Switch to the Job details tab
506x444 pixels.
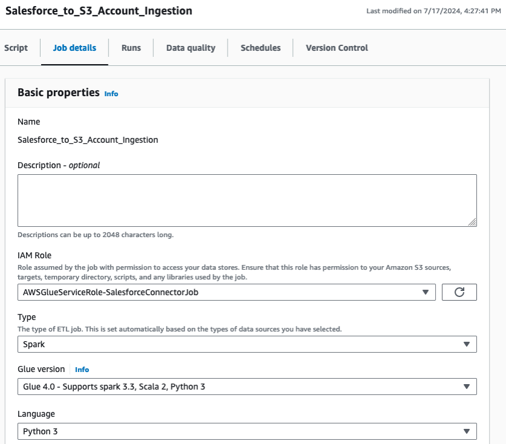[74, 48]
